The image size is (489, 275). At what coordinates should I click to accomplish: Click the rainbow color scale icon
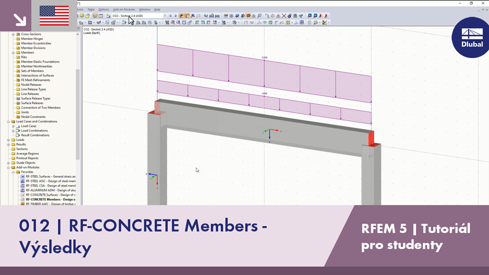[324, 22]
